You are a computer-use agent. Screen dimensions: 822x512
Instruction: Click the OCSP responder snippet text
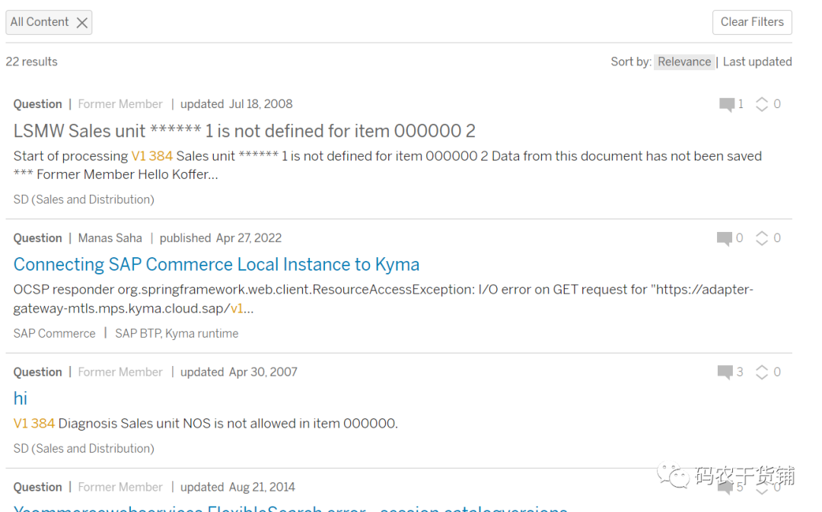tap(383, 299)
